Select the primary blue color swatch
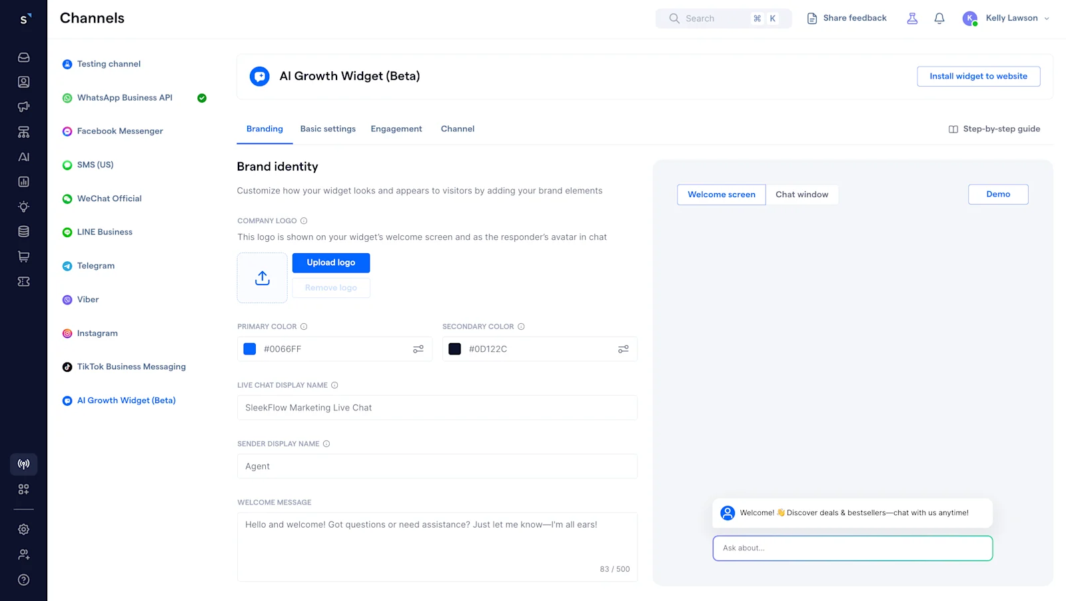This screenshot has width=1066, height=601. [249, 348]
